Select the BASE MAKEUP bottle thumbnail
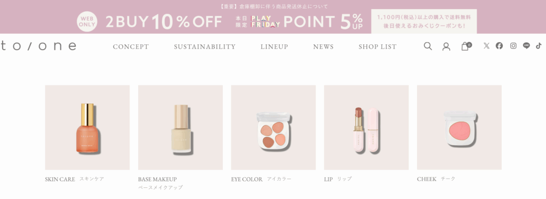546x199 pixels. point(180,128)
